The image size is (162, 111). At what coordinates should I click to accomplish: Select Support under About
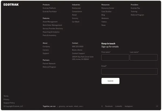[46, 53]
